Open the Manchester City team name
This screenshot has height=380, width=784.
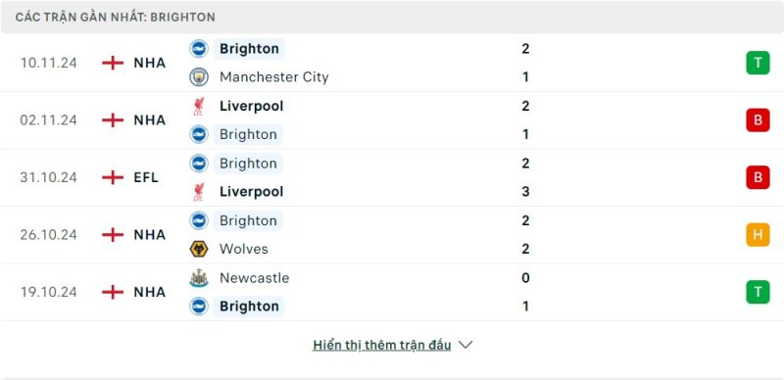(x=274, y=77)
